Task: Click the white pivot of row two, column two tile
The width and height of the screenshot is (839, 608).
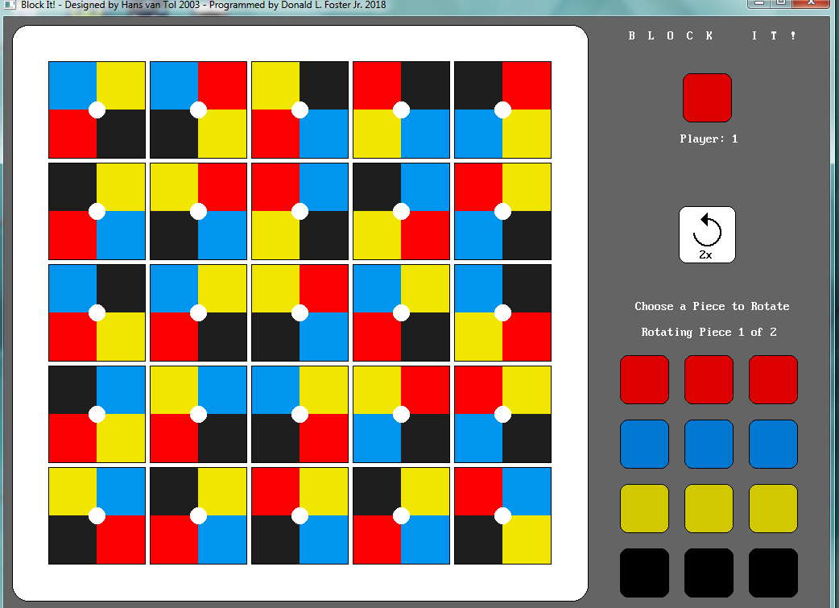Action: (x=198, y=211)
